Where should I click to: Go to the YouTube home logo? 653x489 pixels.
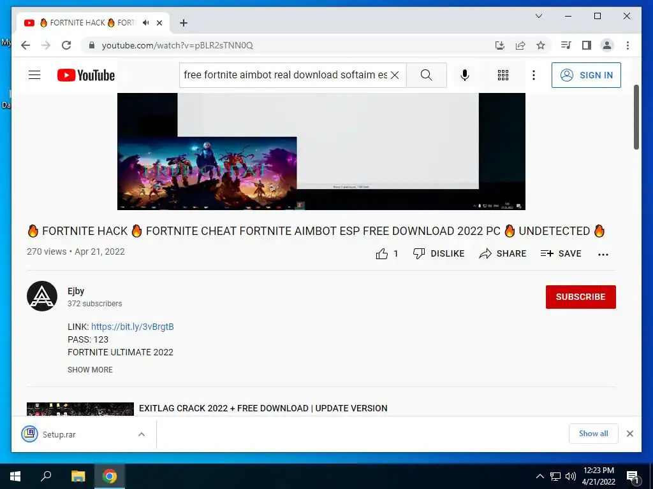[x=86, y=75]
